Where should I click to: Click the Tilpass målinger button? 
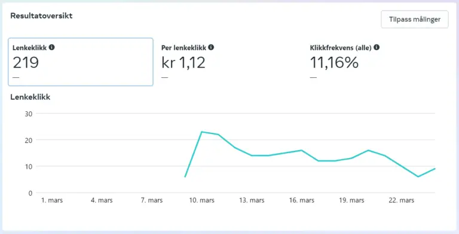tap(415, 19)
